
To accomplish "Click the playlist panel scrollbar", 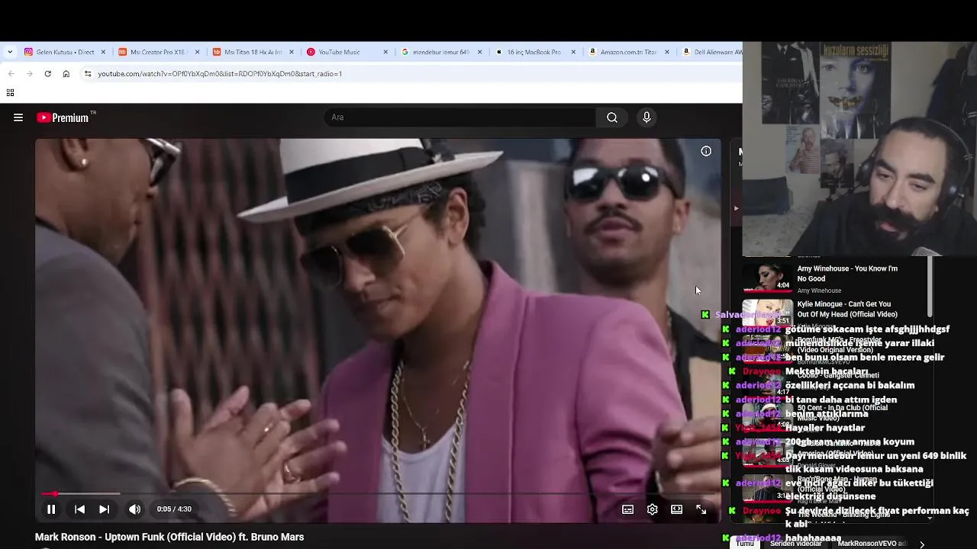I will coord(930,288).
